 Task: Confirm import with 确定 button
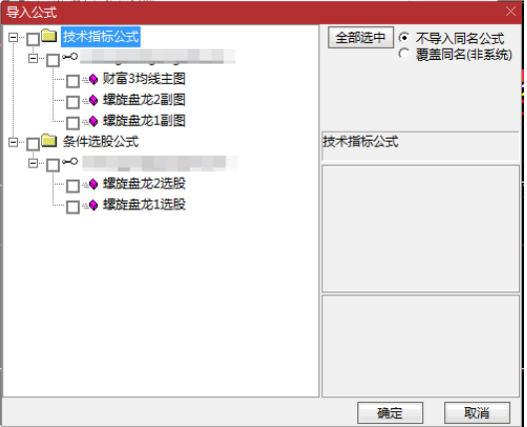(390, 413)
